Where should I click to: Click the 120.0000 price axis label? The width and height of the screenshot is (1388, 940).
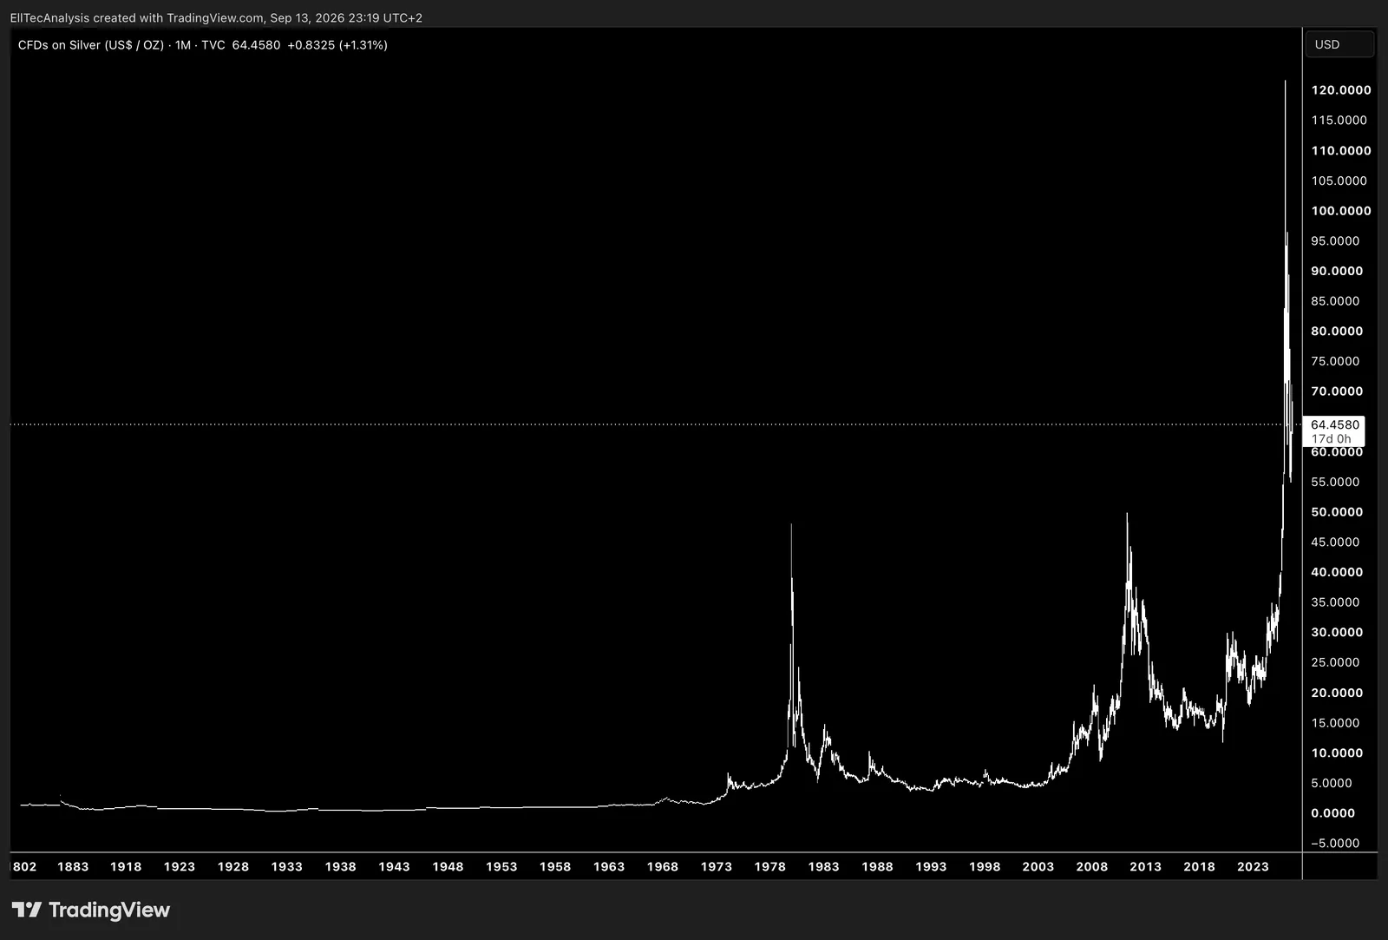pos(1341,90)
